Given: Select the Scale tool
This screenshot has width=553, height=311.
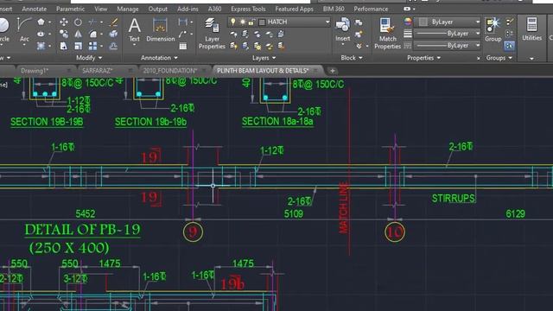Looking at the screenshot, I should (78, 46).
